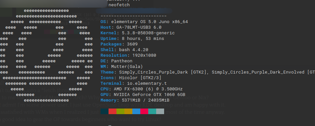315x126 pixels.
Task: Click the 'DE: Pantheon' line
Action: point(116,61)
